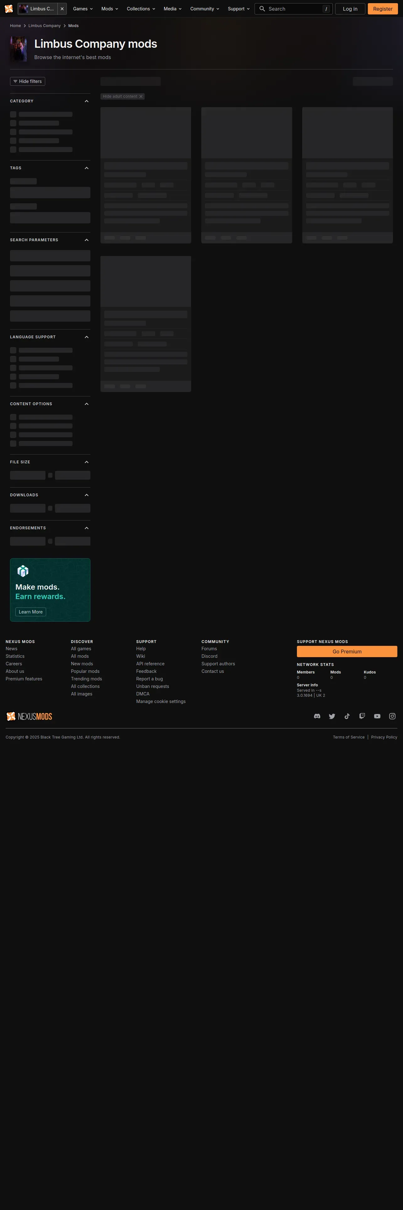Open the Support authors footer link
Viewport: 403px width, 1210px height.
[x=218, y=664]
